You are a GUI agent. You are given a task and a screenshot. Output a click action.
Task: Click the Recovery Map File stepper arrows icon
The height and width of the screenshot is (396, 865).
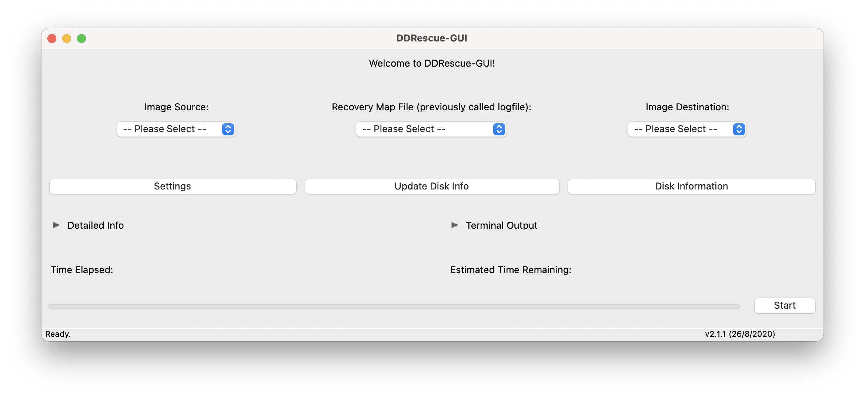pos(499,129)
